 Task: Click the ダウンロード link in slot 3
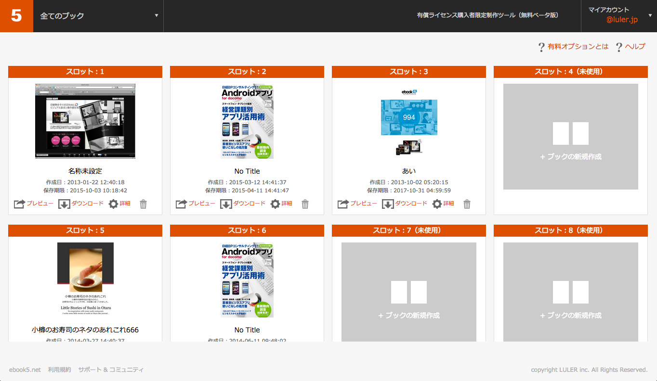[411, 203]
